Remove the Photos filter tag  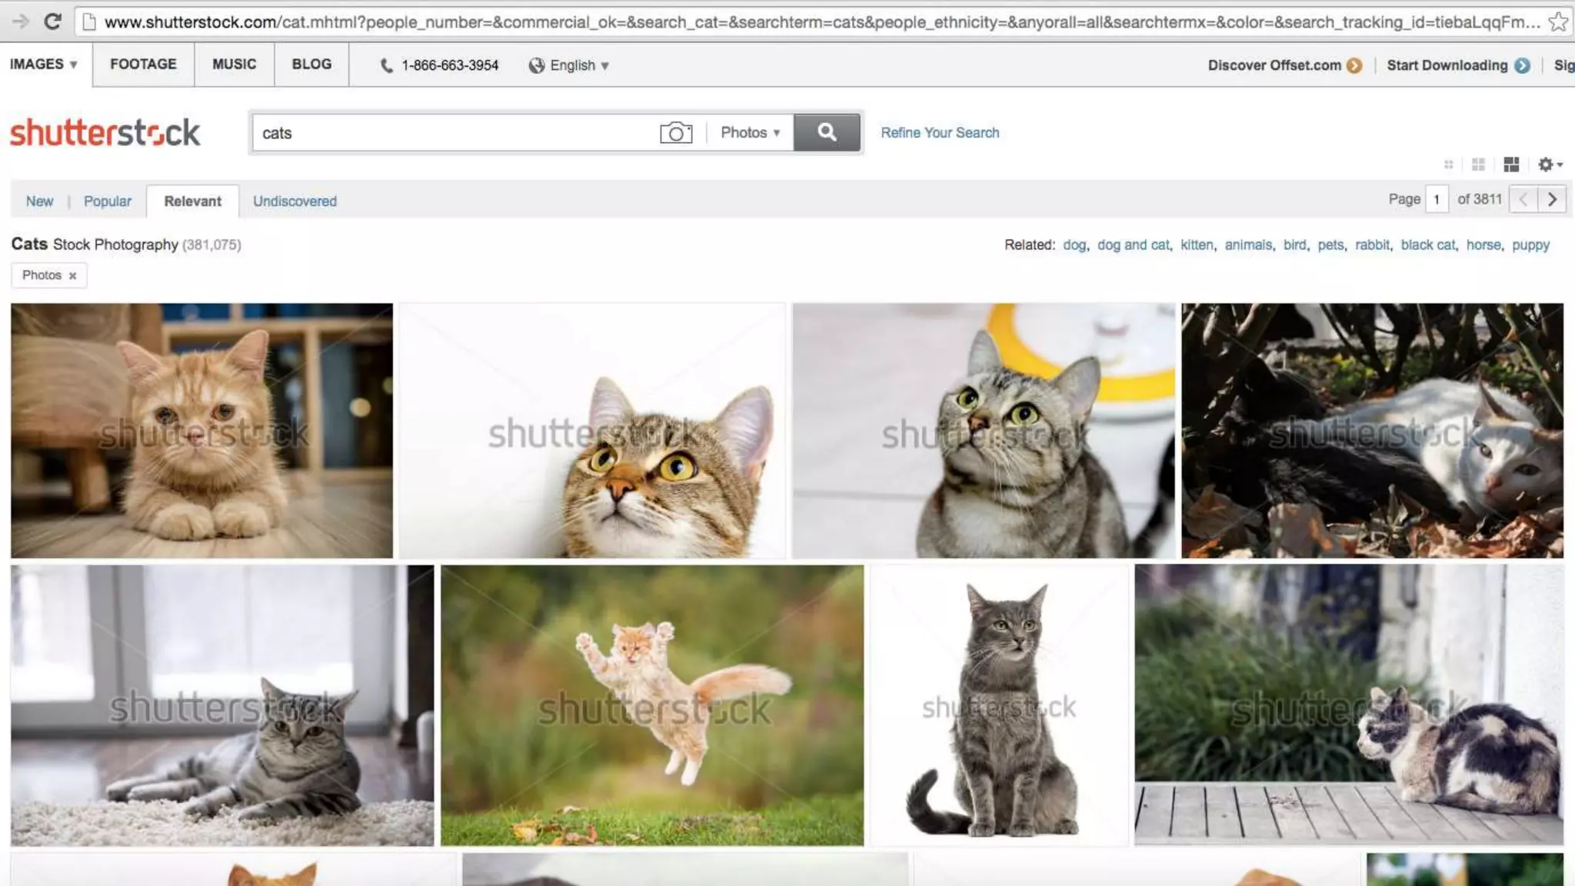tap(72, 275)
